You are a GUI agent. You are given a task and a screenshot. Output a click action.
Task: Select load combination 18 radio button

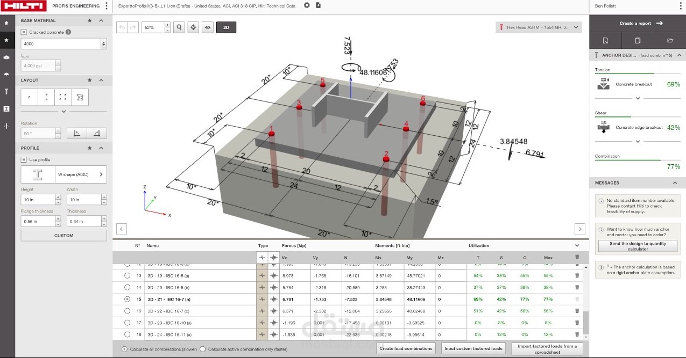pyautogui.click(x=127, y=334)
